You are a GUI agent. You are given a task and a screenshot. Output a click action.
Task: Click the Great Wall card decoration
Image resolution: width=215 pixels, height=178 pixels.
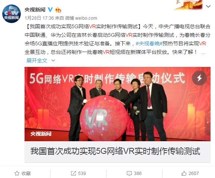[188, 5]
